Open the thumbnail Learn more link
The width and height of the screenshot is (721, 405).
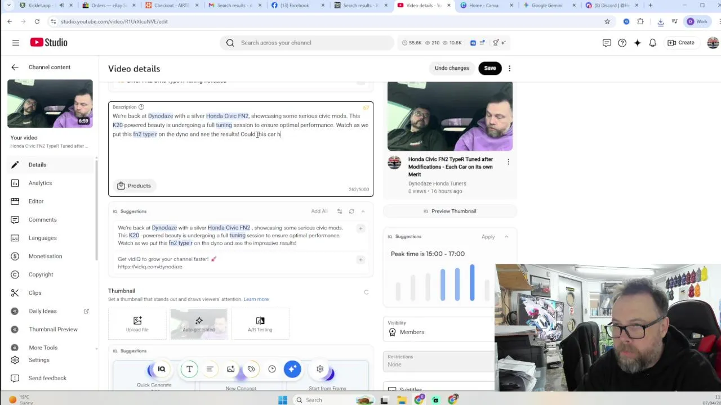pos(256,299)
